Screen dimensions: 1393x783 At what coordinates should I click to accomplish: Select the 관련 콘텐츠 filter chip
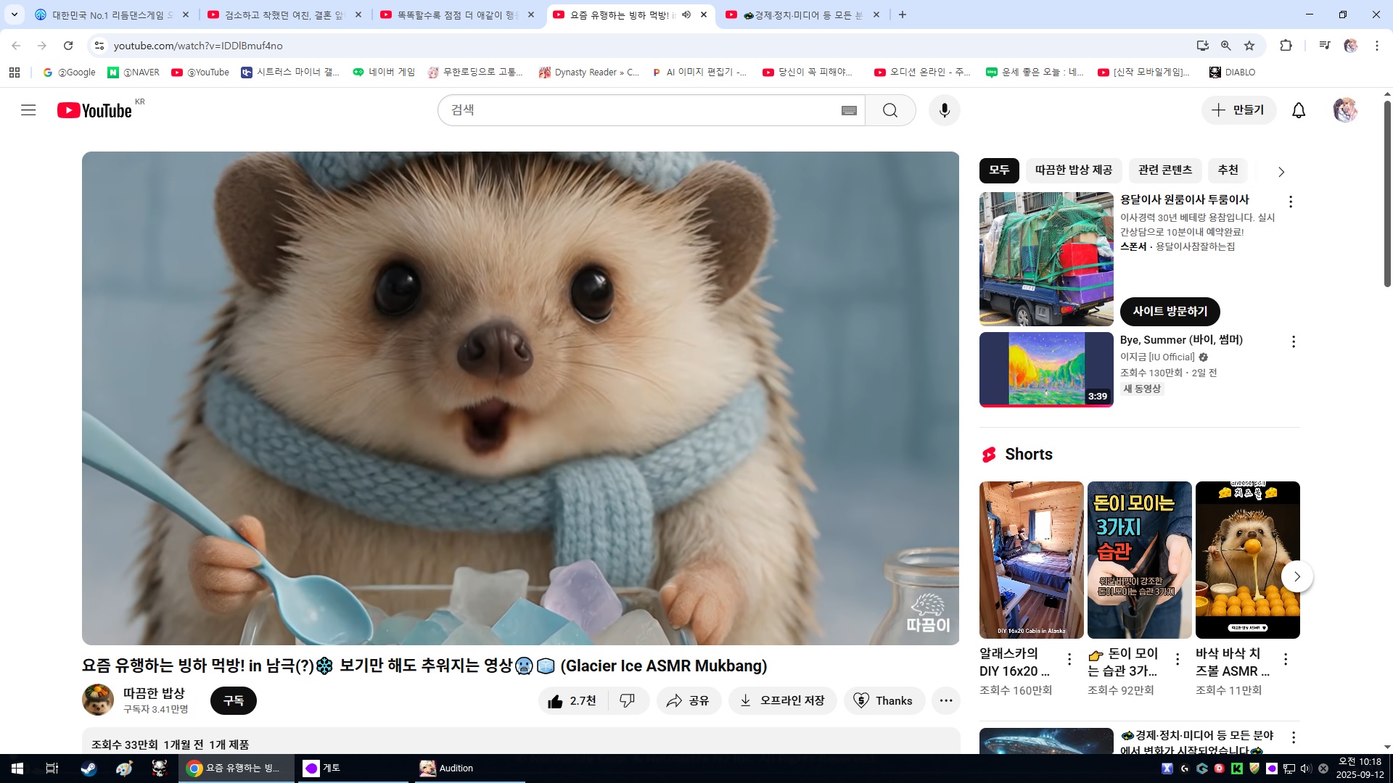point(1164,170)
